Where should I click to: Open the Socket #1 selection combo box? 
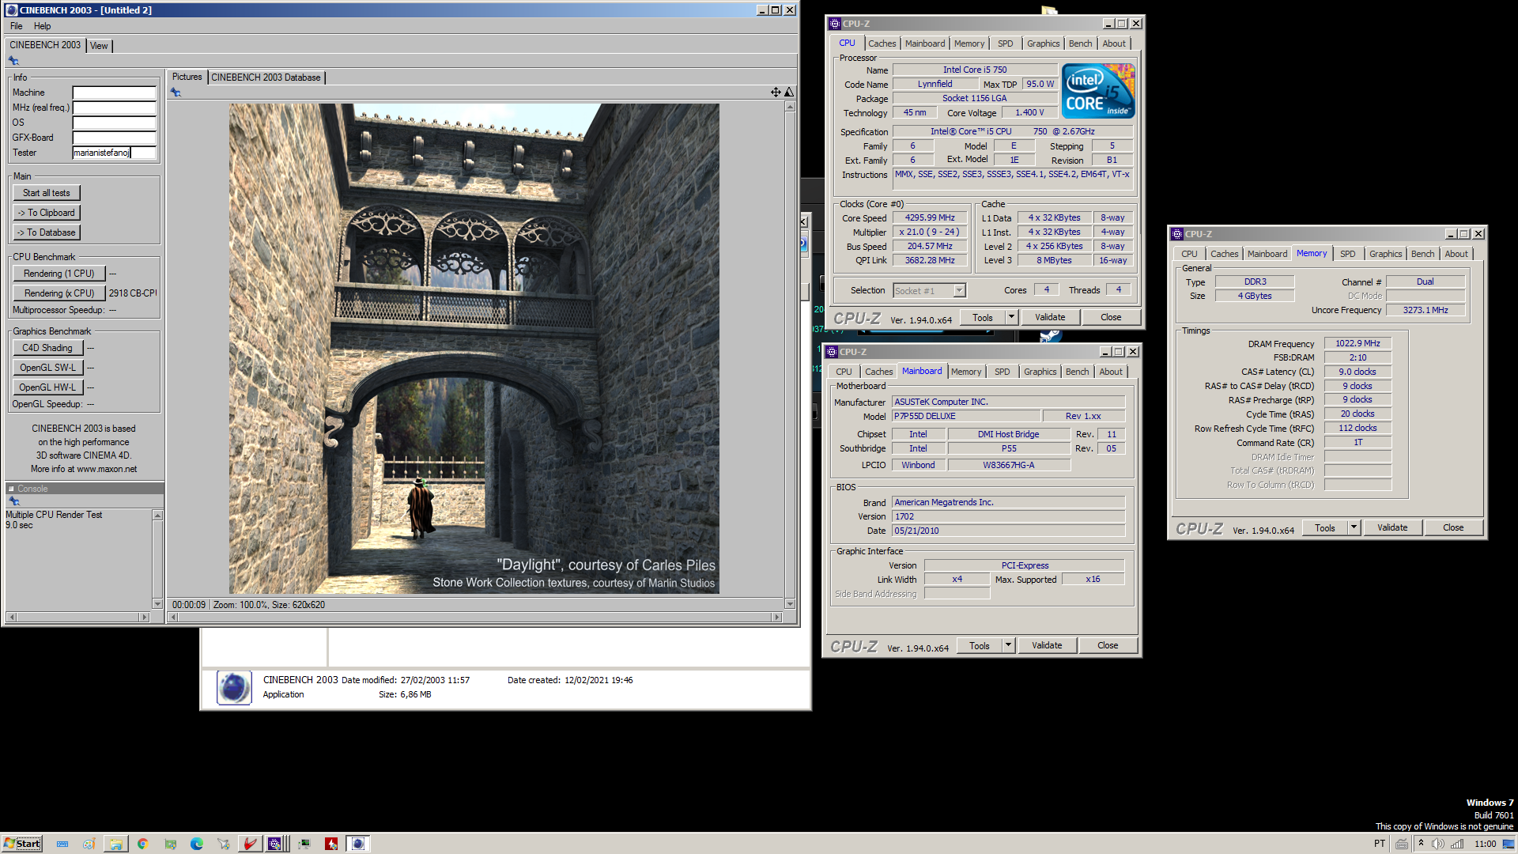click(929, 290)
